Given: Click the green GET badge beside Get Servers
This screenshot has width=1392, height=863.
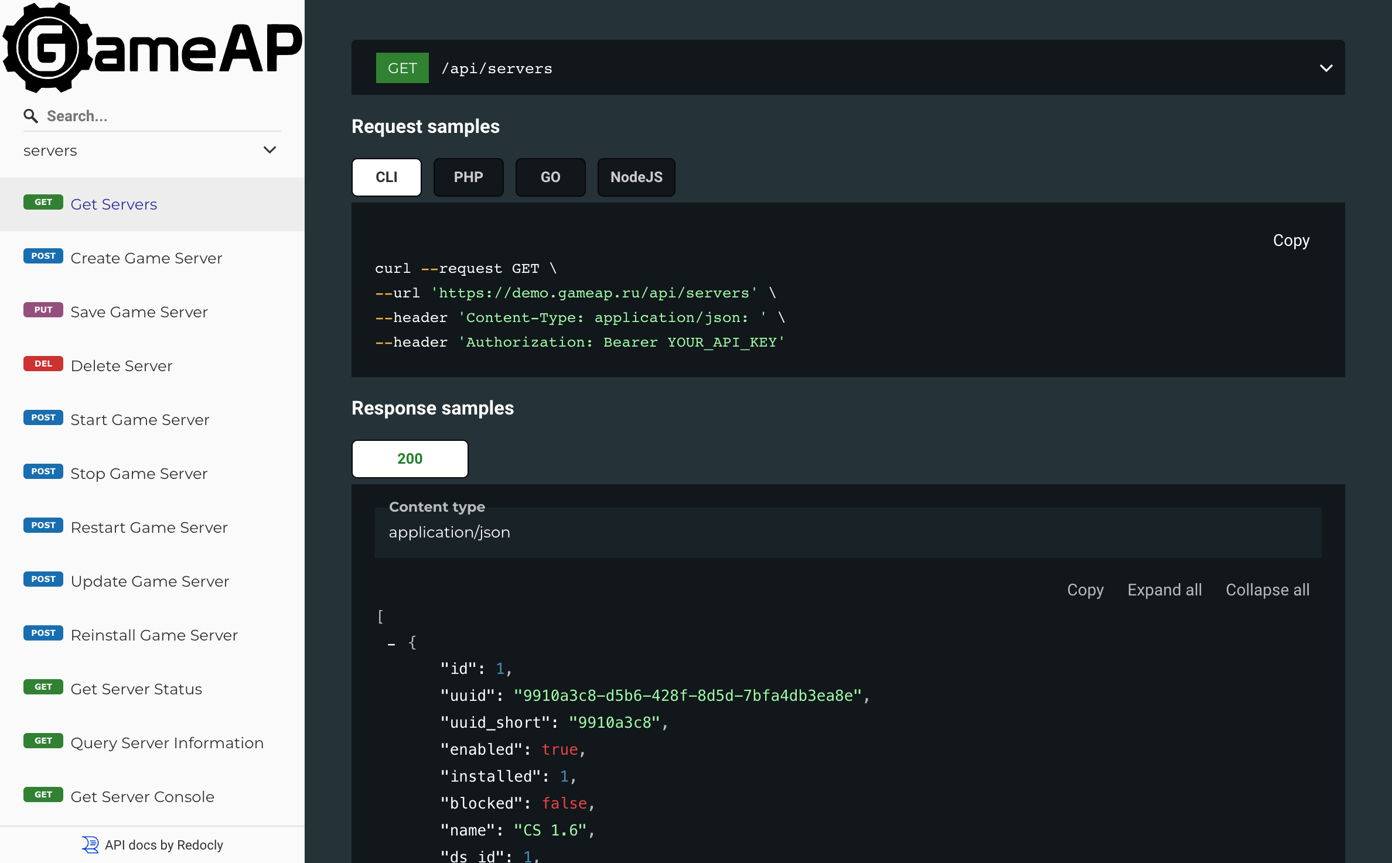Looking at the screenshot, I should point(43,202).
